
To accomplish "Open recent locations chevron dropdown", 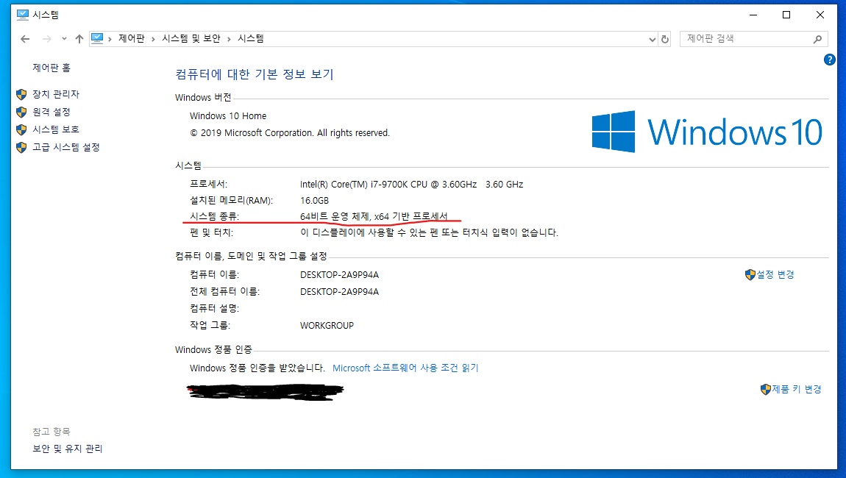I will tap(64, 39).
